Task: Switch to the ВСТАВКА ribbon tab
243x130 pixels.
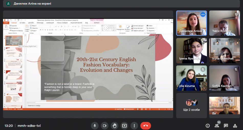Action: (x=22, y=23)
